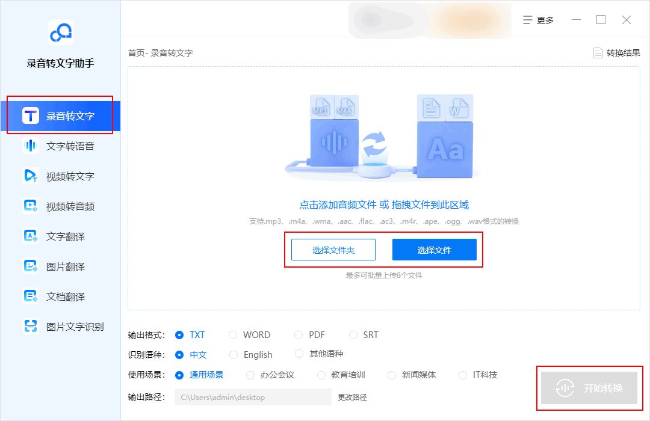The height and width of the screenshot is (421, 650).
Task: Choose PDF output format
Action: (310, 335)
